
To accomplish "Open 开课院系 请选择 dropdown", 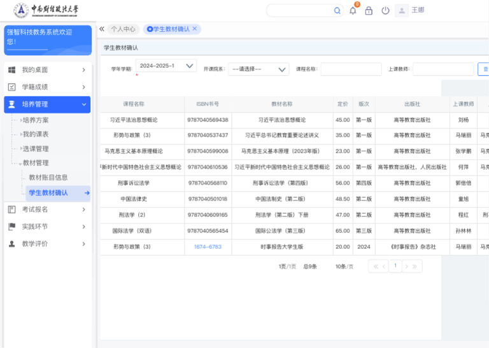I will [259, 69].
